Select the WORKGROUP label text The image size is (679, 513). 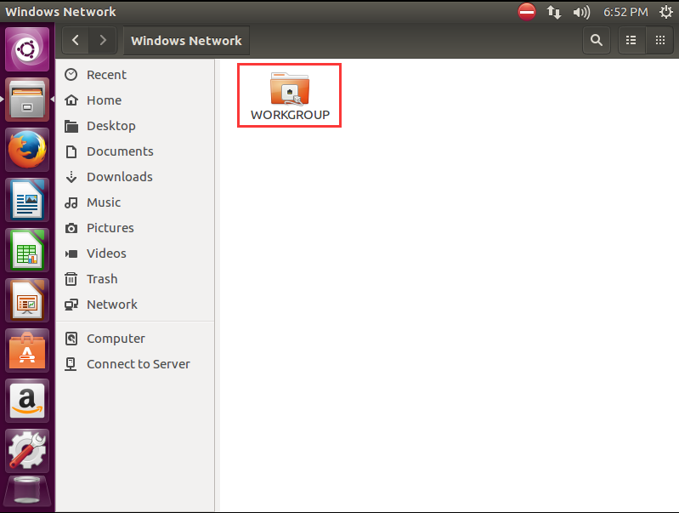tap(290, 115)
